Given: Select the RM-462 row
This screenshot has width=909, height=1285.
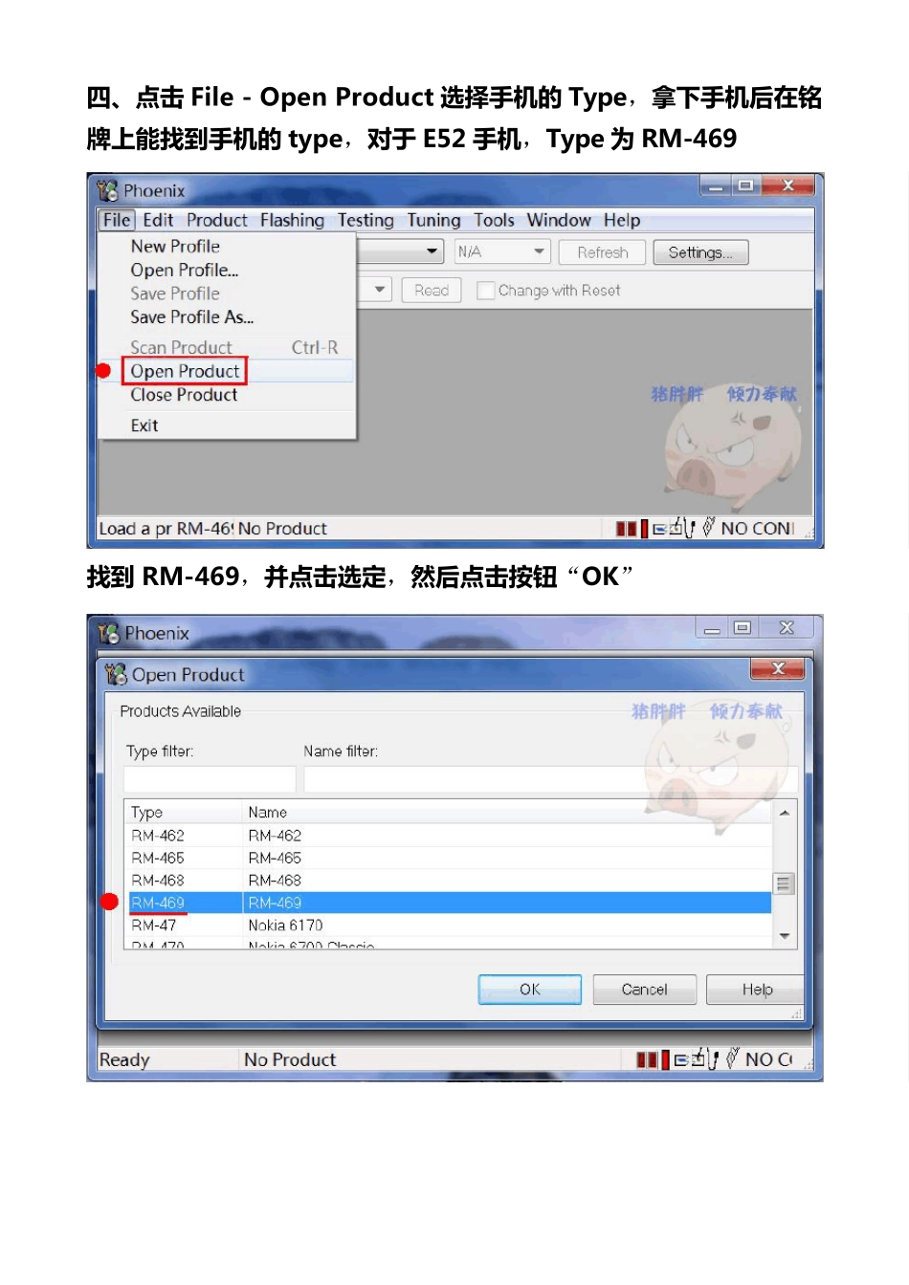Looking at the screenshot, I should click(449, 836).
